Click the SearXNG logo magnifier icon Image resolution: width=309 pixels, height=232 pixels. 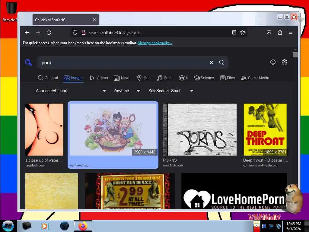click(28, 62)
